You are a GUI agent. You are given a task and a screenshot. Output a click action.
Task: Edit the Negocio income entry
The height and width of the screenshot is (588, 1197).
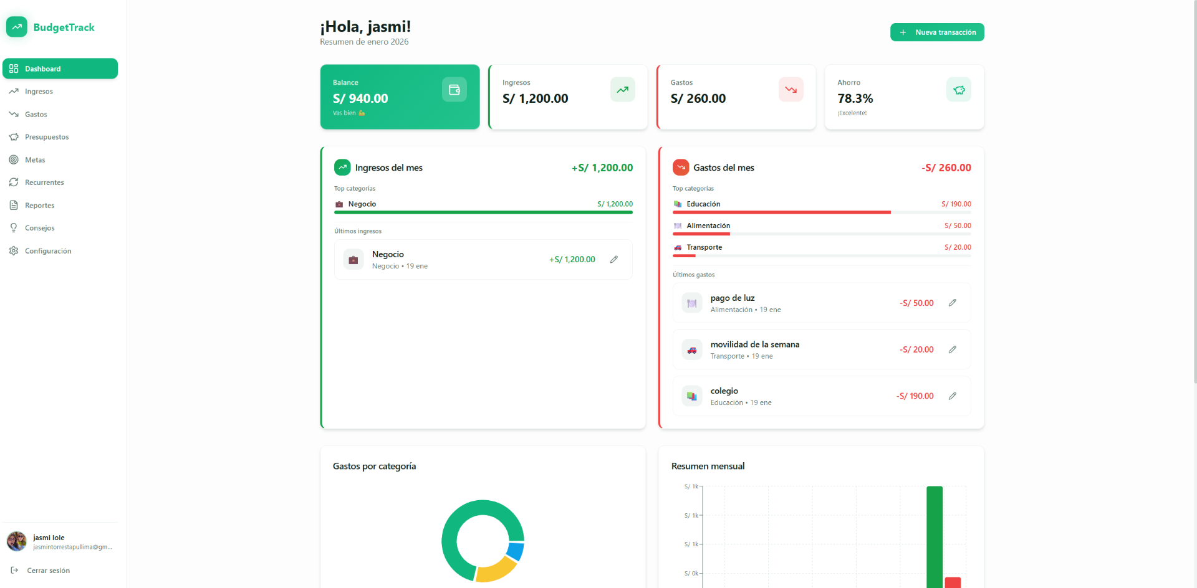[614, 259]
